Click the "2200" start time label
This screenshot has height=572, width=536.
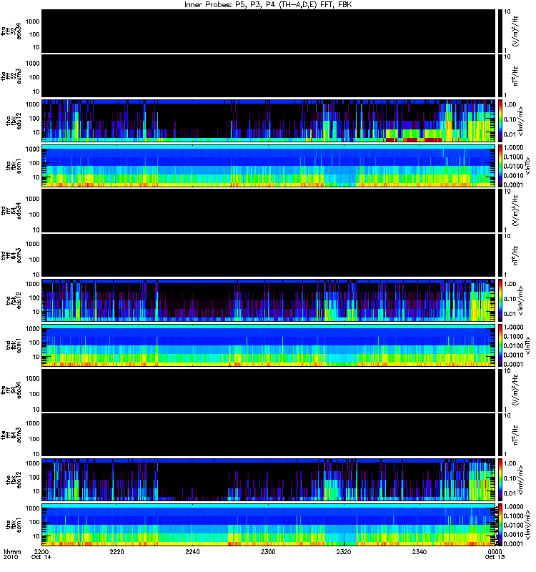point(41,551)
